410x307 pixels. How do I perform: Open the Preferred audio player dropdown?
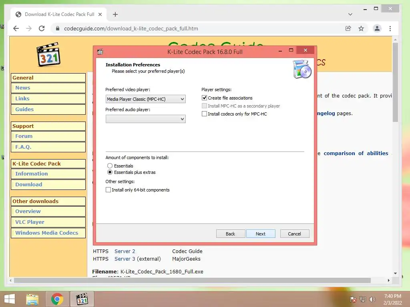(x=146, y=119)
